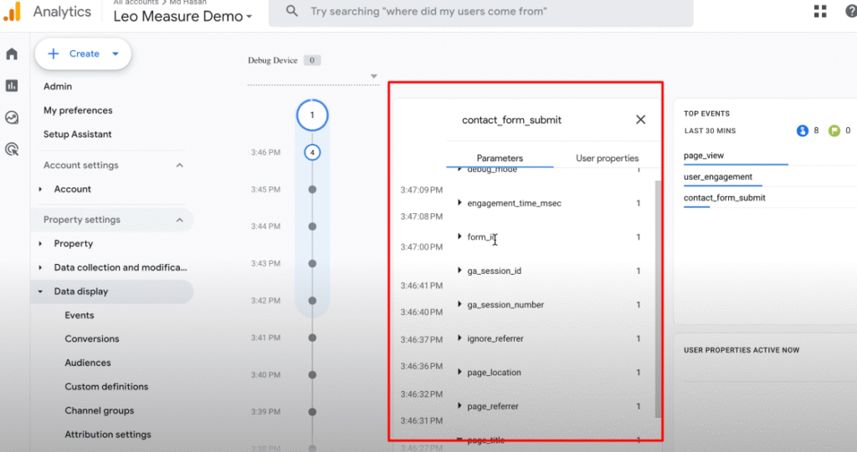Viewport: 857px width, 452px height.
Task: Open the Home icon in left rail
Action: click(x=12, y=54)
